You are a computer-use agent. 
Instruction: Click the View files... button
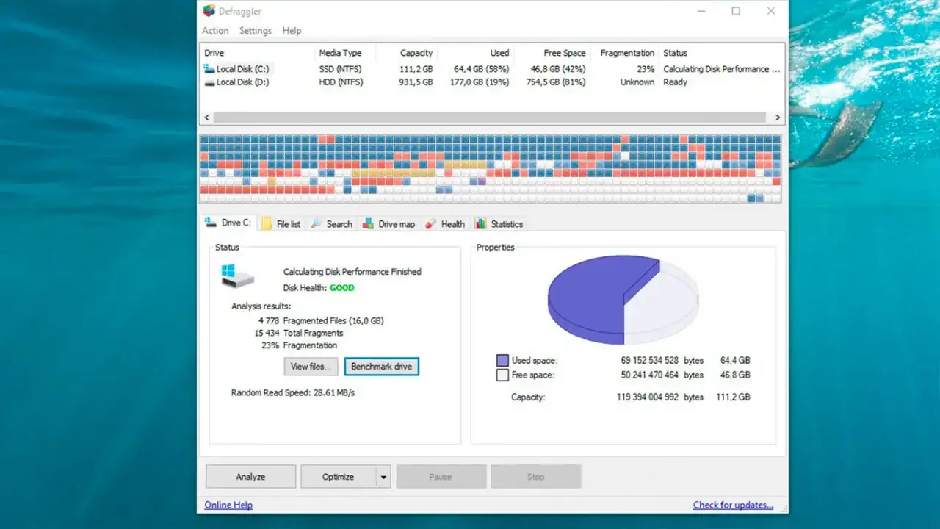[x=311, y=367]
